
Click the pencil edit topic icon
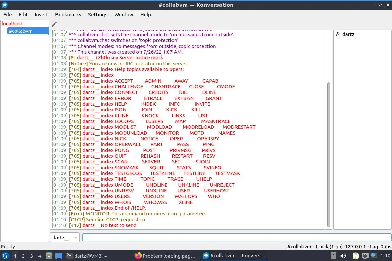click(54, 24)
